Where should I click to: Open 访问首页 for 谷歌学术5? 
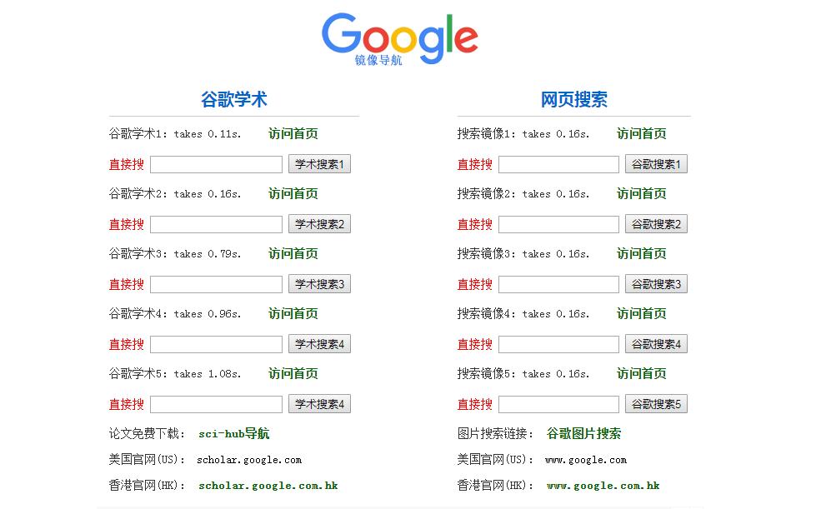click(293, 373)
